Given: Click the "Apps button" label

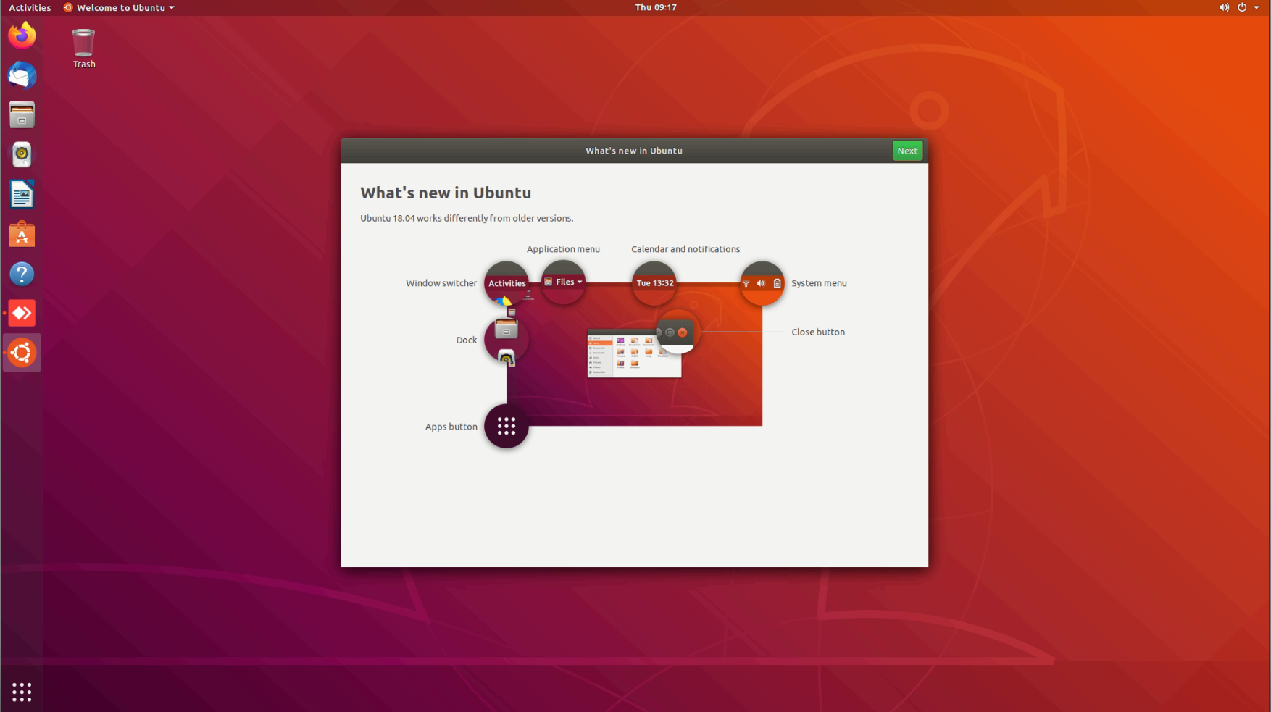Looking at the screenshot, I should [451, 427].
